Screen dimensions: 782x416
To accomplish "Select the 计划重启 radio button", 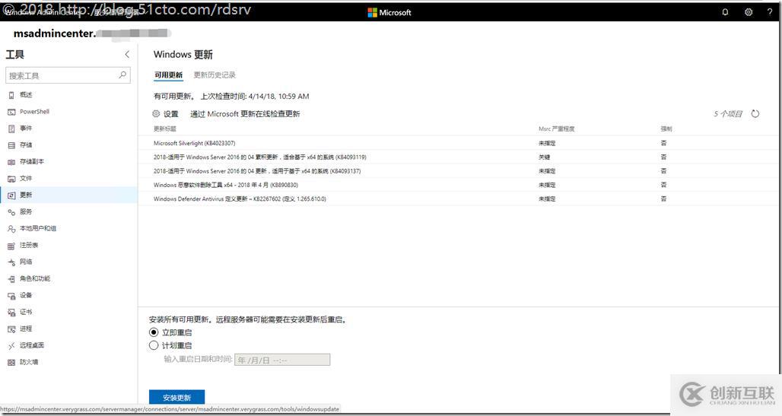I will tap(154, 345).
